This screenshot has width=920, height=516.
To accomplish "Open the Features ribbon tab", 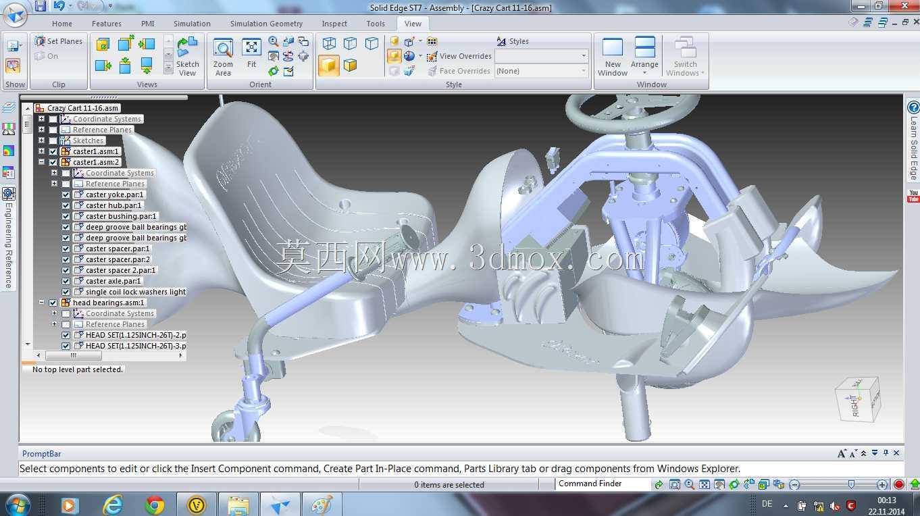I will [107, 24].
